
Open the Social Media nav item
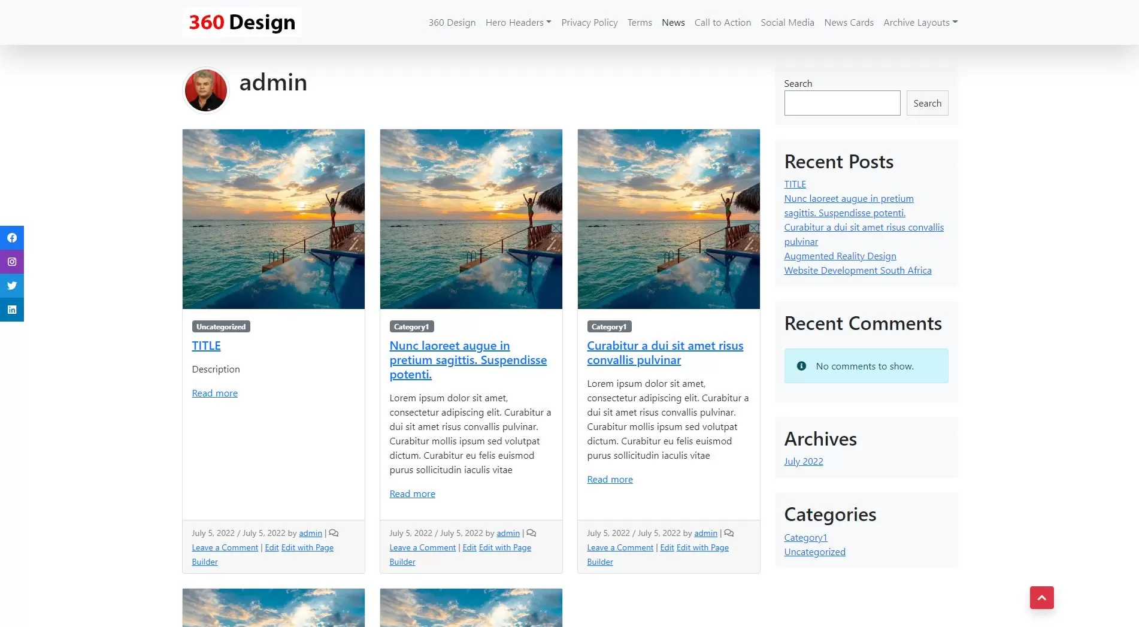(787, 22)
